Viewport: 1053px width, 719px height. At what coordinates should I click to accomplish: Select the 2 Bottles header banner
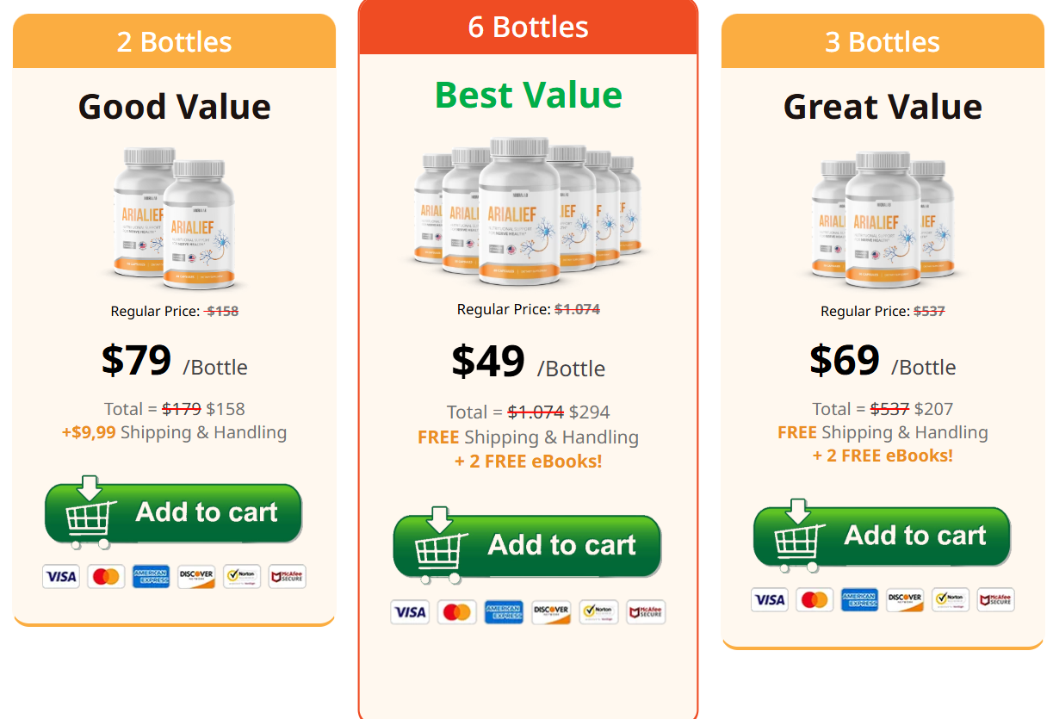point(174,41)
